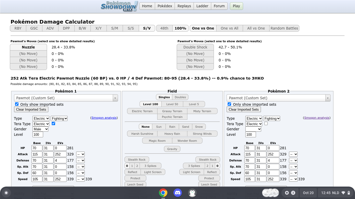Screen dimensions: 355x199
Task: Select the Double Shock move
Action: pos(195,47)
